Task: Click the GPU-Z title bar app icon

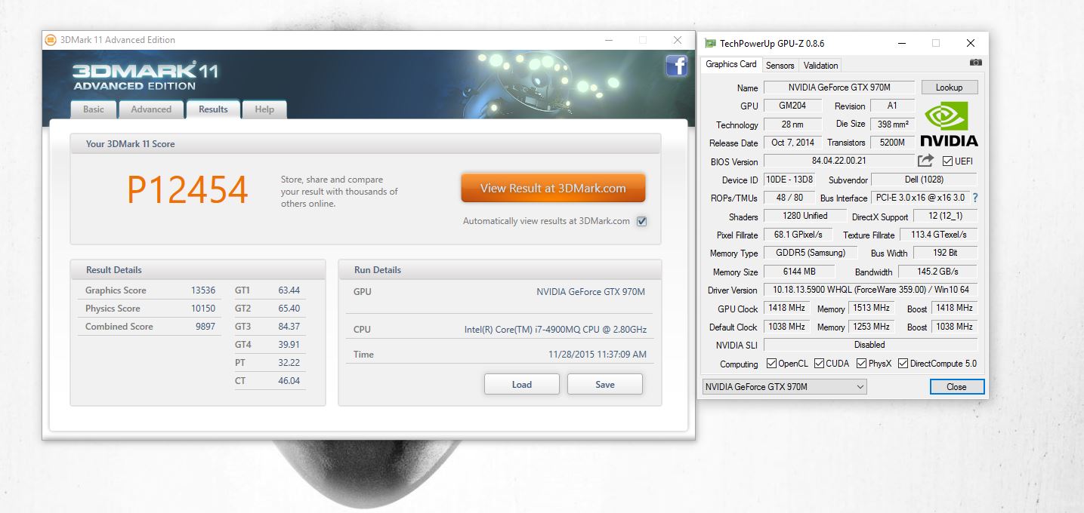Action: coord(710,43)
